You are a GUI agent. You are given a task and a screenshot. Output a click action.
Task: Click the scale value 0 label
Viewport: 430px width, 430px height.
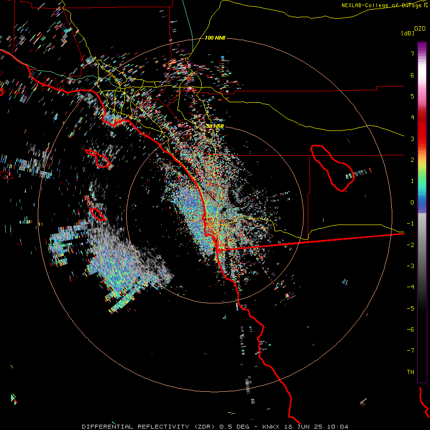412,203
